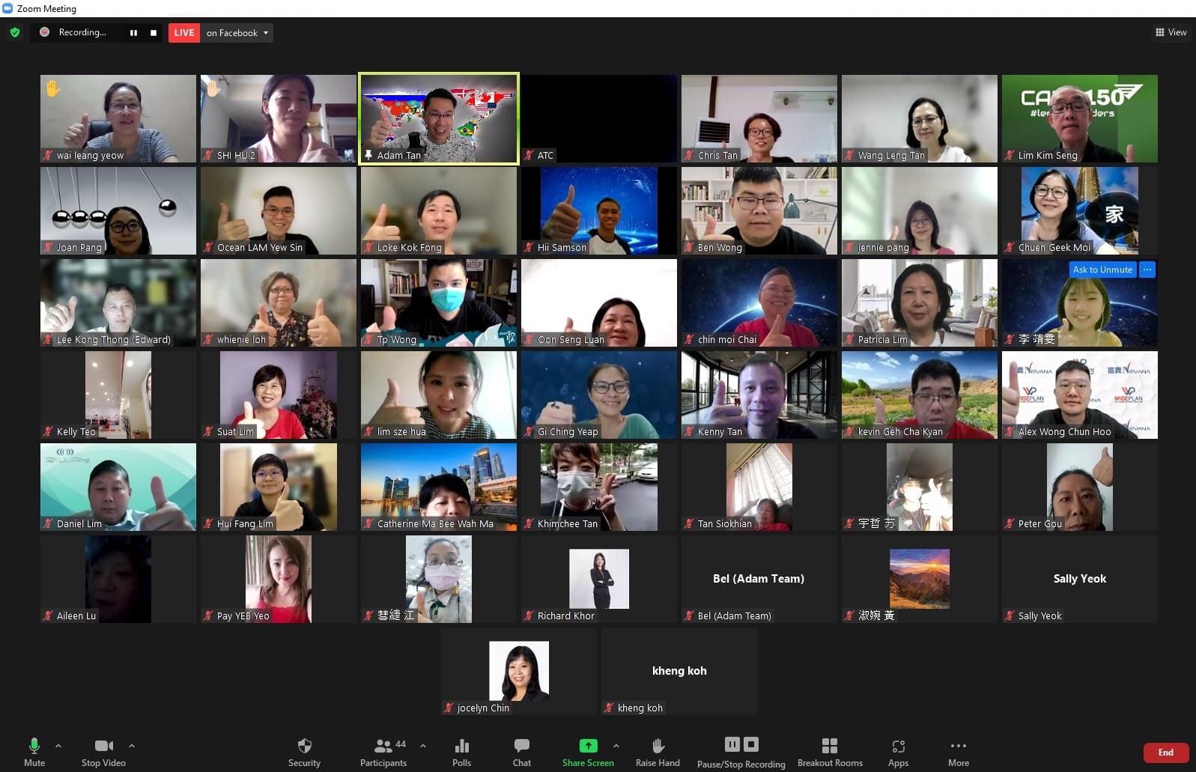This screenshot has height=772, width=1196.
Task: Open the More options menu
Action: 958,751
